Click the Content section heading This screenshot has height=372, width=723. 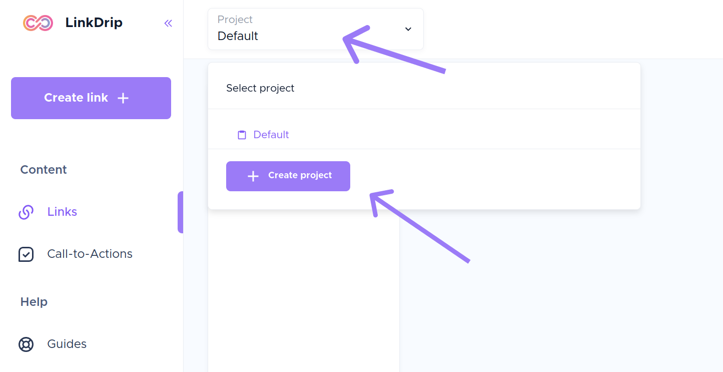click(43, 170)
